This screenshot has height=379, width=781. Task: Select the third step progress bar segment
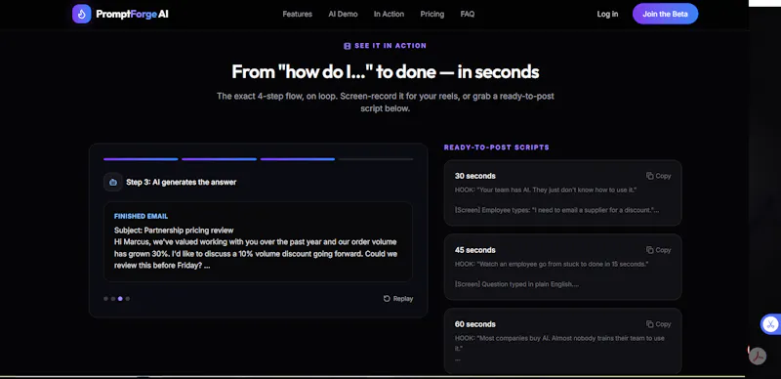(298, 159)
